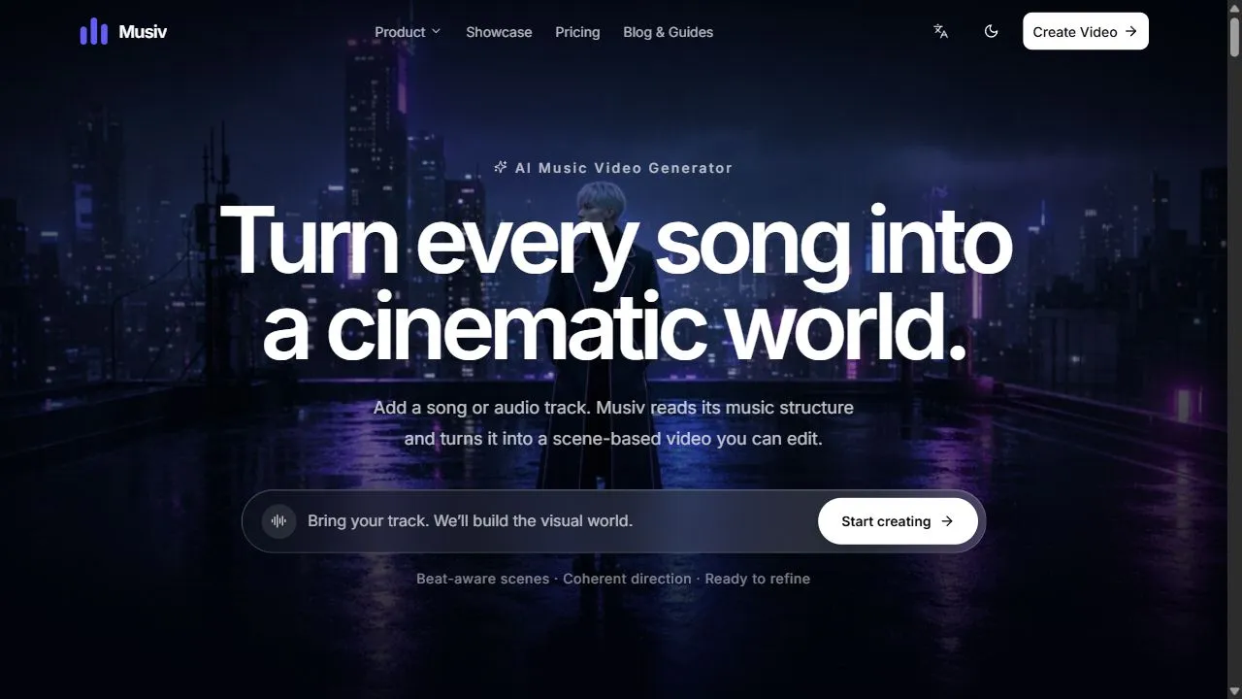Screen dimensions: 1242x699
Task: Expand the Product dropdown menu
Action: [x=408, y=32]
